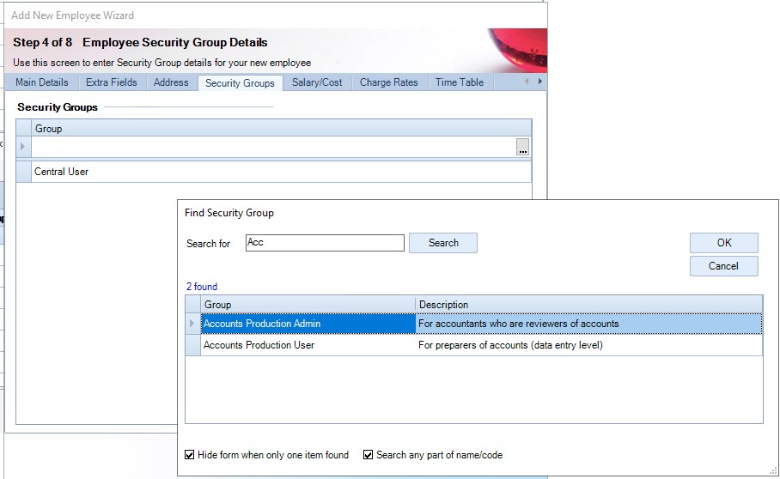Click Description column header in results
The width and height of the screenshot is (780, 479).
pos(589,305)
